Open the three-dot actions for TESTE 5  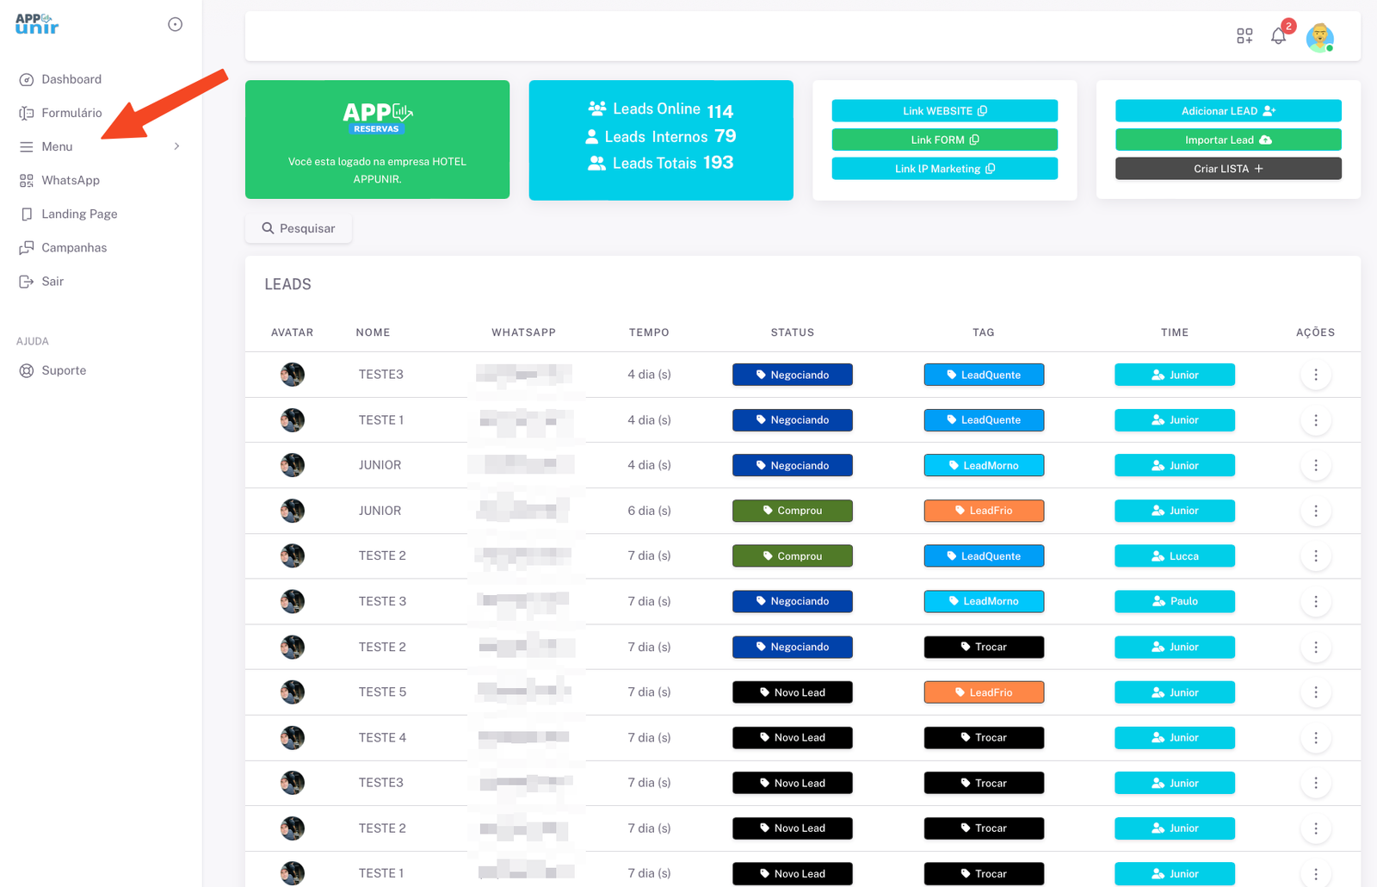pyautogui.click(x=1315, y=692)
